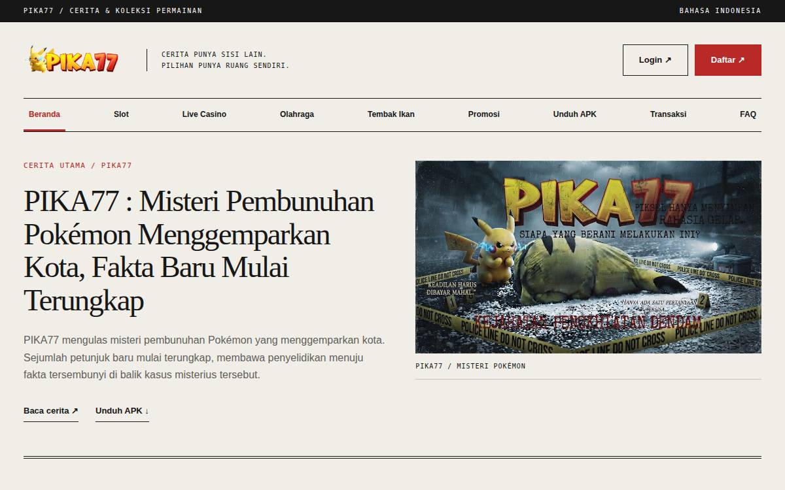The image size is (785, 490).
Task: Click the article headline about Misteri Pembunuhan Pokémon
Action: pos(200,251)
